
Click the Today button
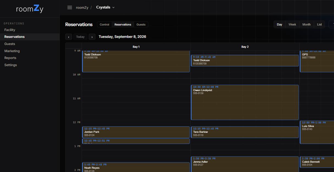click(80, 37)
